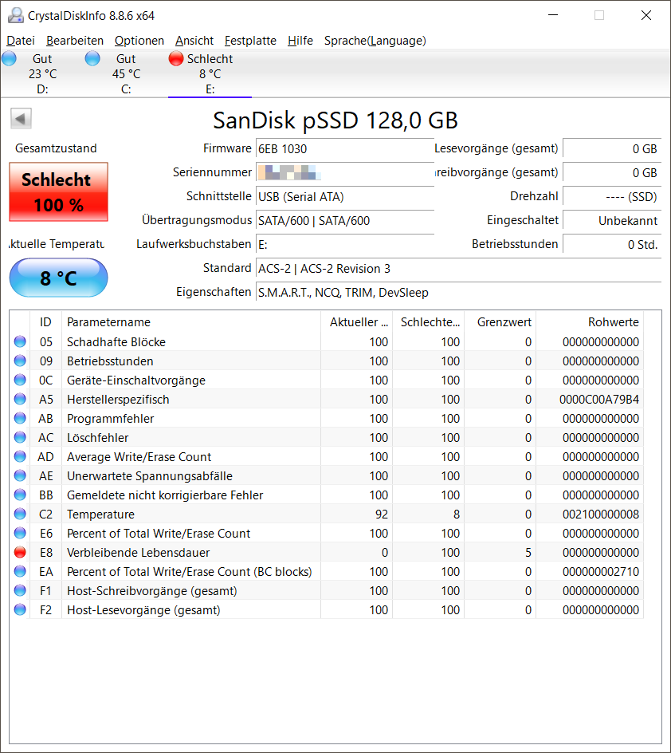Switch to drive C: tab

(x=125, y=72)
